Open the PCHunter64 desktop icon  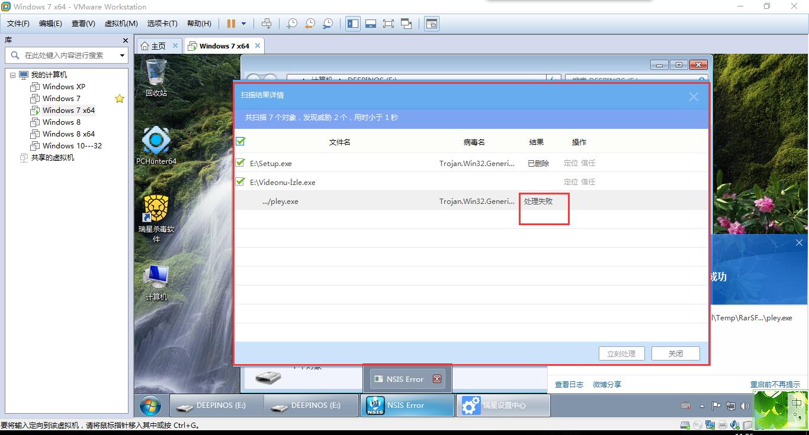(156, 146)
